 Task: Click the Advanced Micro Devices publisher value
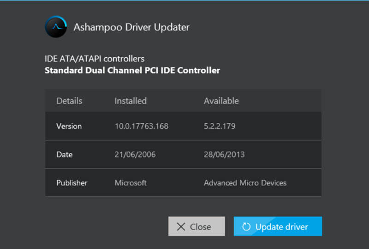pyautogui.click(x=245, y=183)
